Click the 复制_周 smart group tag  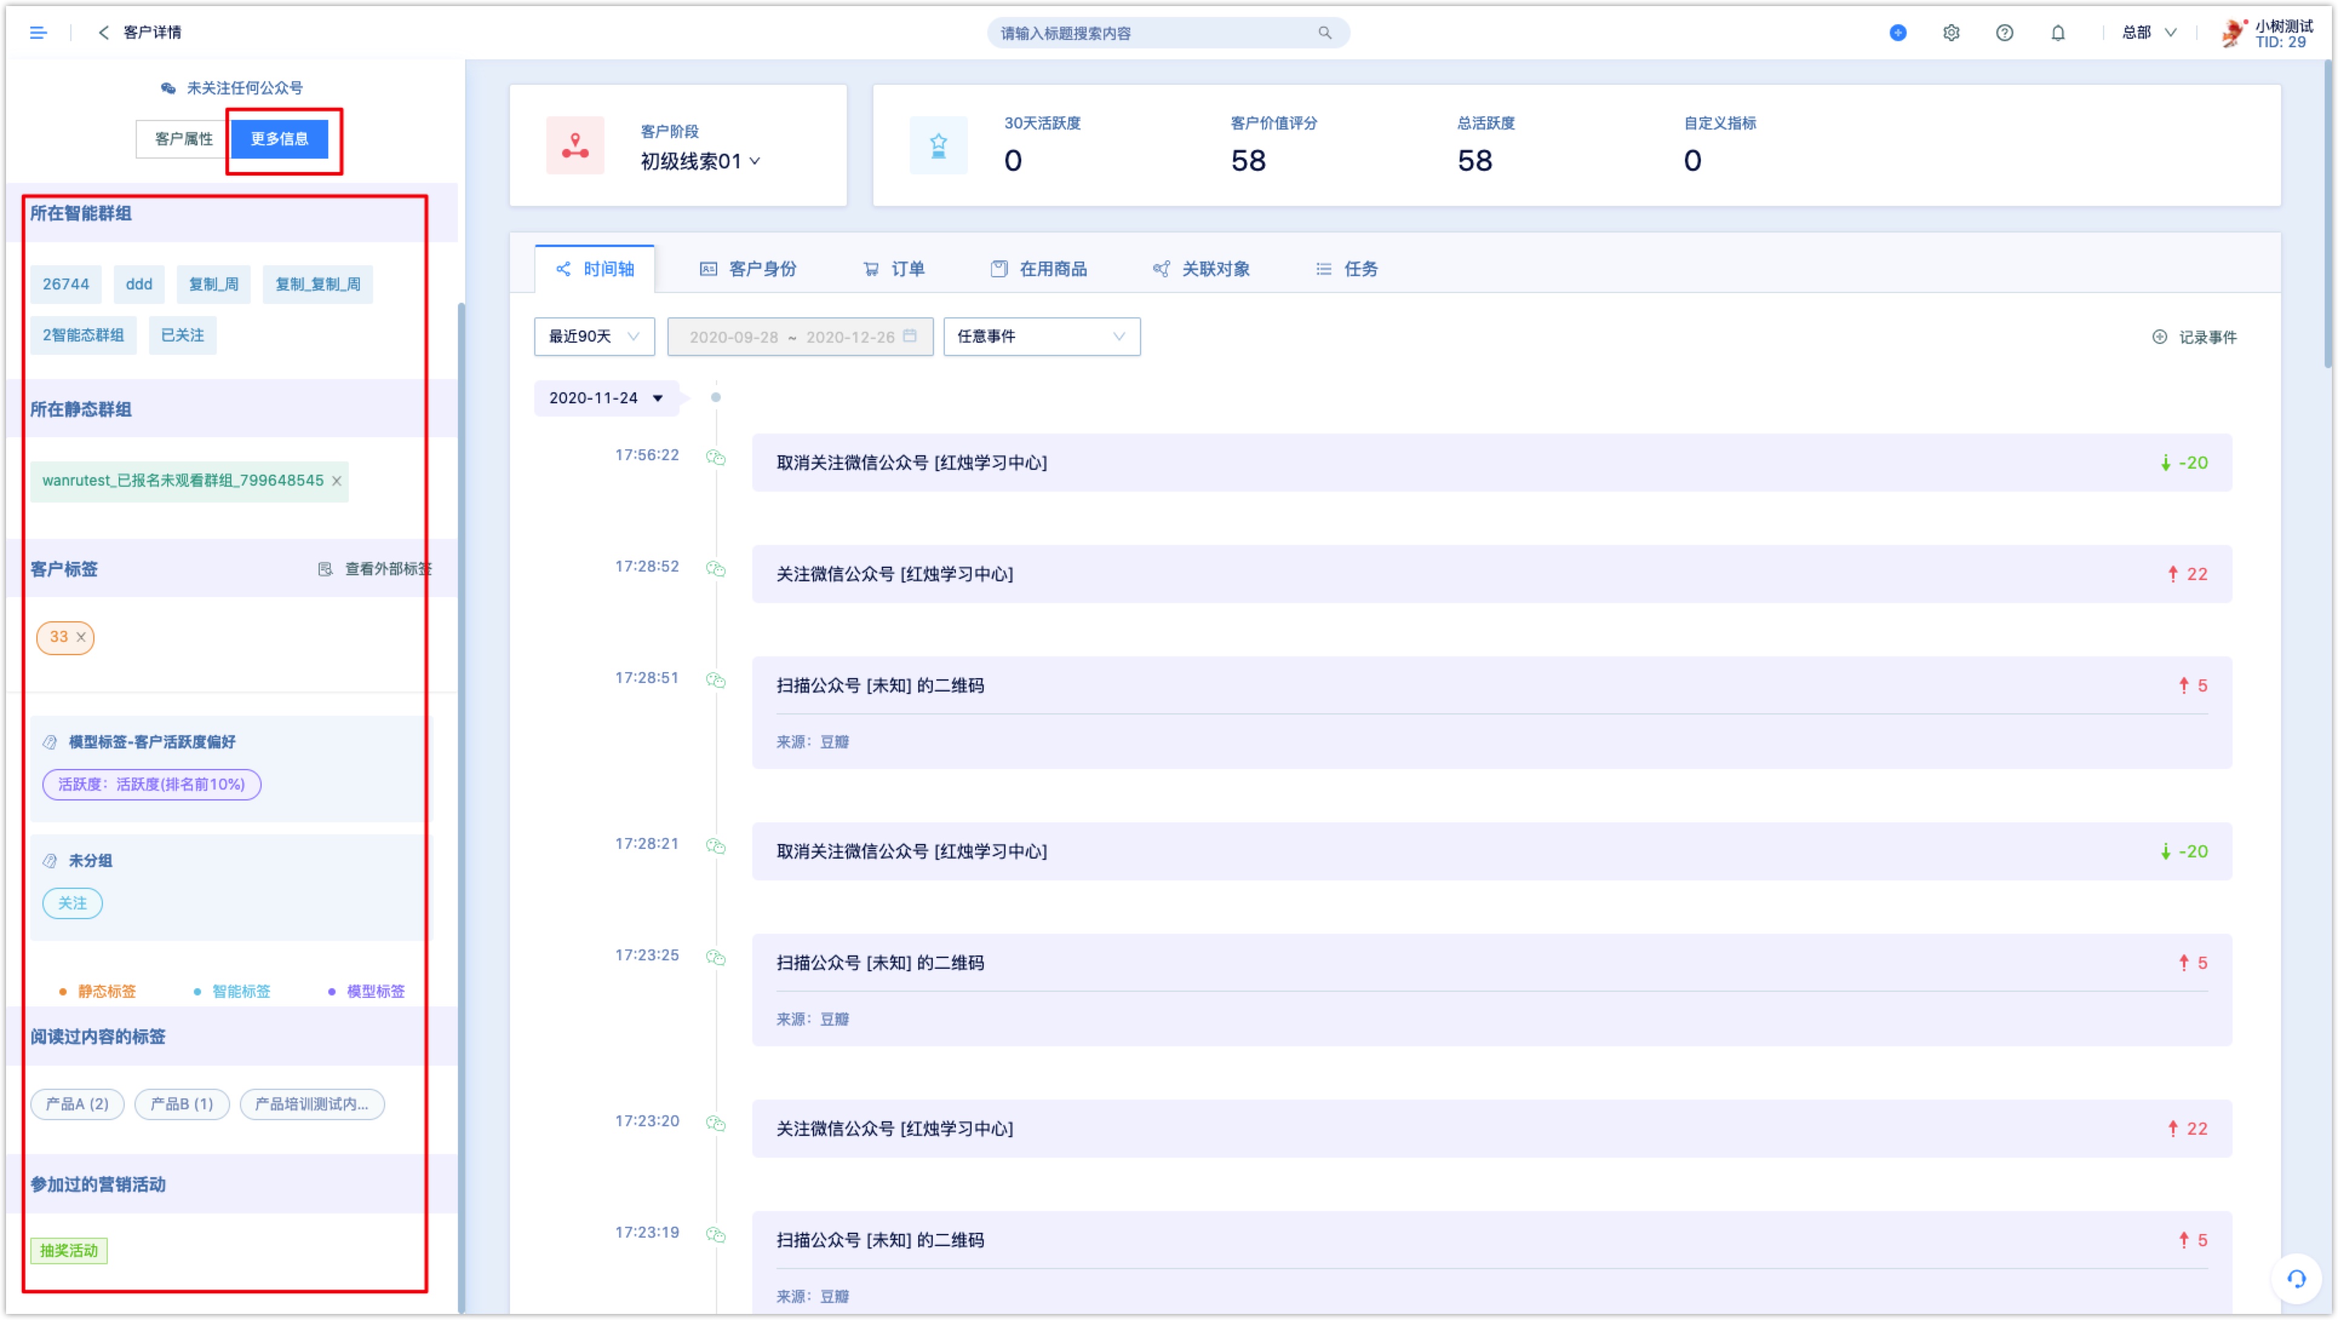click(x=213, y=284)
